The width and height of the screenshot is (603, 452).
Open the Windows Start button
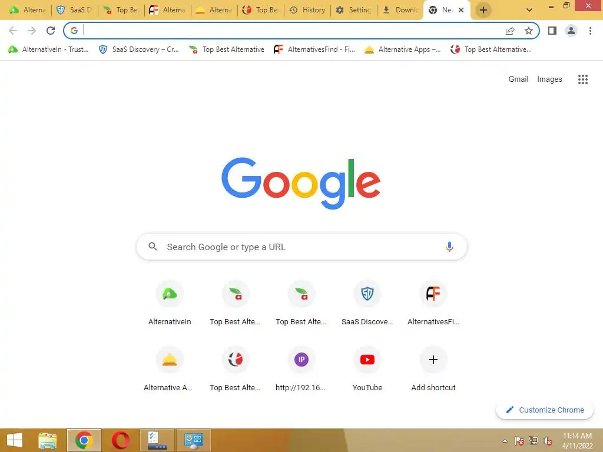tap(15, 440)
